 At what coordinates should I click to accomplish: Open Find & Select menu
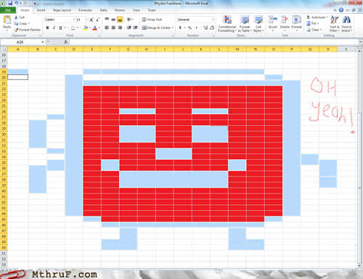click(346, 23)
